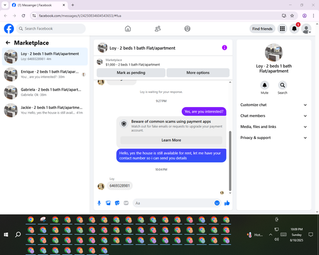This screenshot has width=319, height=255.
Task: Click the voice clip microphone icon
Action: tap(99, 203)
